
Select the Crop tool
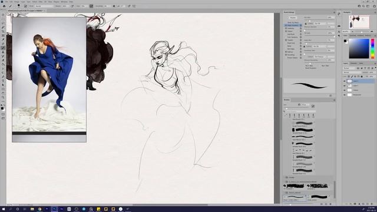point(3,31)
